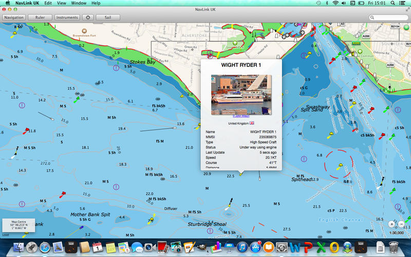411x257 pixels.
Task: Select the blue vessel marker above depth 3.2
Action: coord(82,227)
